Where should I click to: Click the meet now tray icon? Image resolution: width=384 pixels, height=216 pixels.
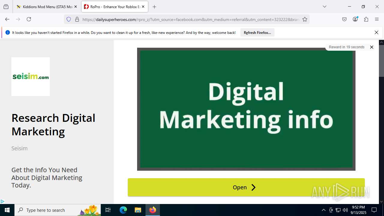tap(331, 210)
